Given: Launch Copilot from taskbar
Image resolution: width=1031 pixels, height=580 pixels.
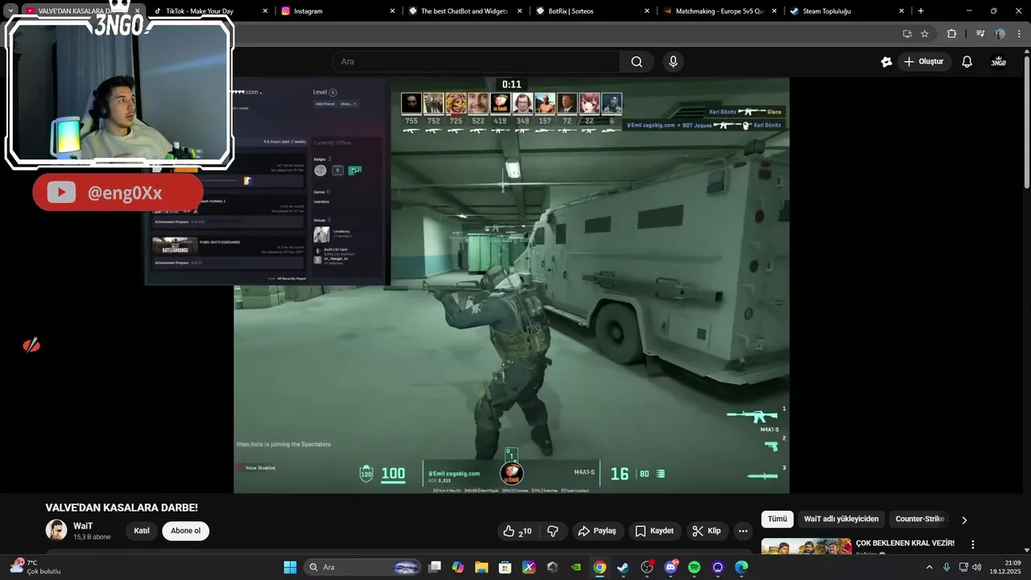Looking at the screenshot, I should (x=458, y=567).
